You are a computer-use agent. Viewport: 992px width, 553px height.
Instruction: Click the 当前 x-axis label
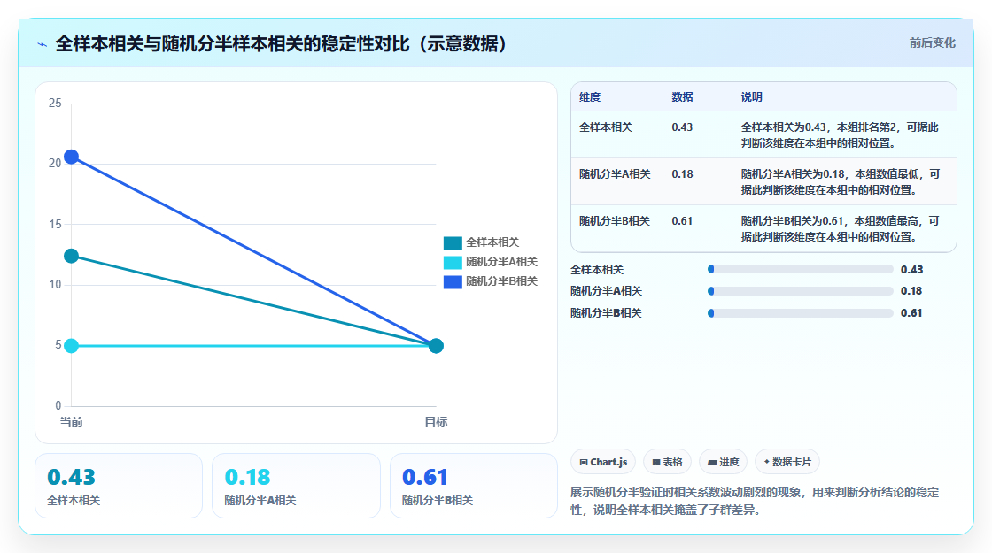(72, 422)
